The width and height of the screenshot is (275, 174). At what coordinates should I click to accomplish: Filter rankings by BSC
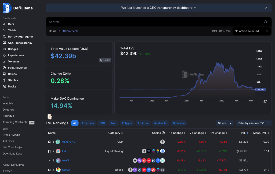tap(102, 123)
